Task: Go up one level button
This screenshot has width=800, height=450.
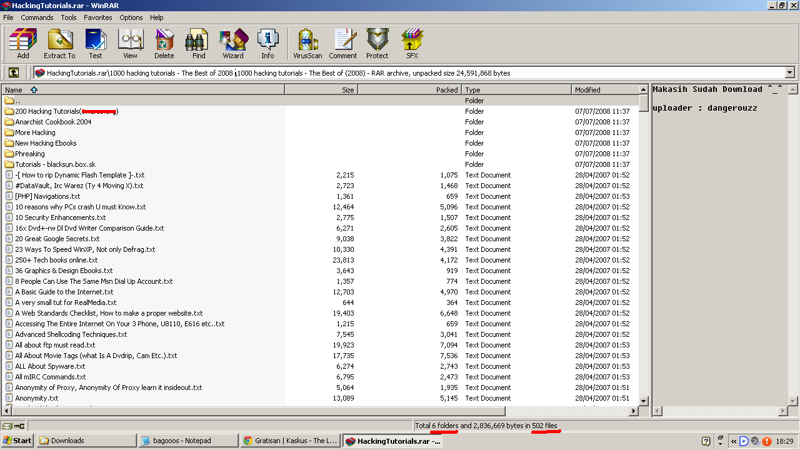Action: (x=14, y=72)
